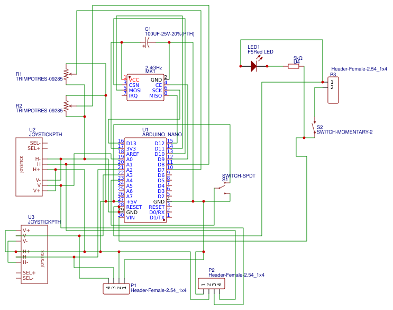Click the D9 pin on Arduino Nano
This screenshot has width=393, height=310.
point(161,160)
